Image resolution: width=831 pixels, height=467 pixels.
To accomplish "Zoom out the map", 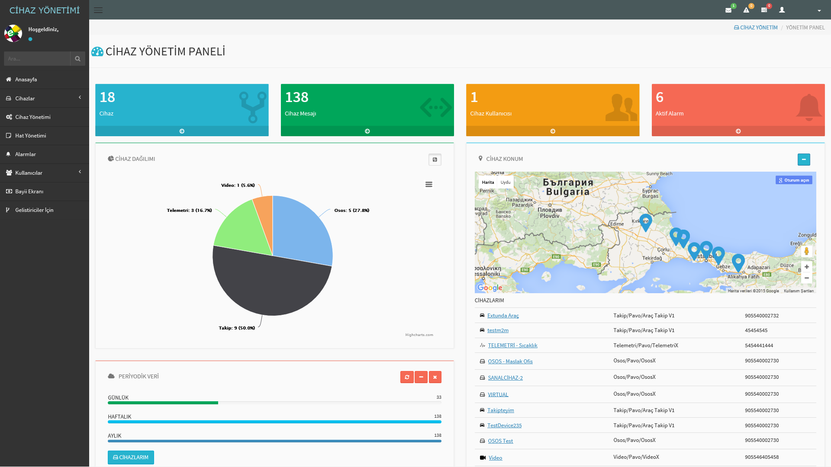I will tap(806, 278).
